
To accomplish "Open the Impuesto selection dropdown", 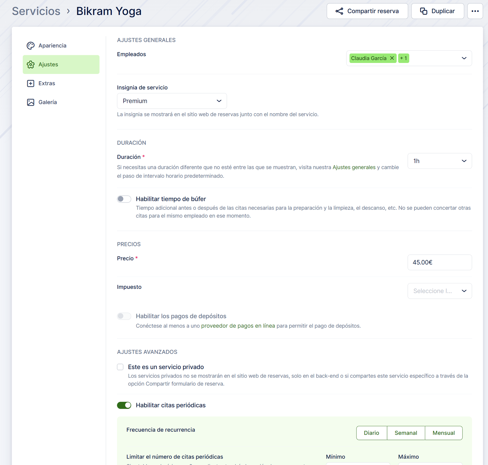I will 440,291.
